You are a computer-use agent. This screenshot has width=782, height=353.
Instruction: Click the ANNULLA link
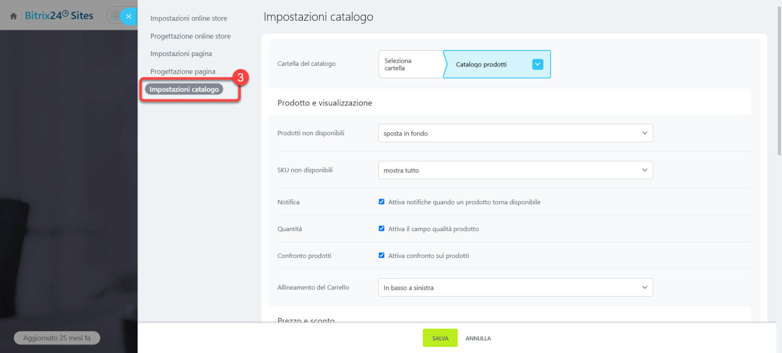coord(478,338)
